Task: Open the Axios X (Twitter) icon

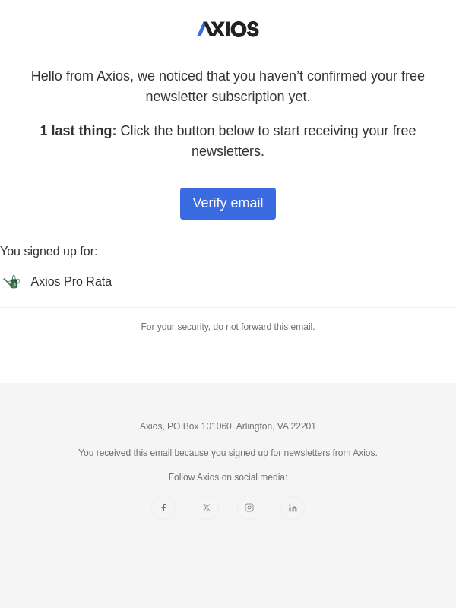Action: point(207,508)
